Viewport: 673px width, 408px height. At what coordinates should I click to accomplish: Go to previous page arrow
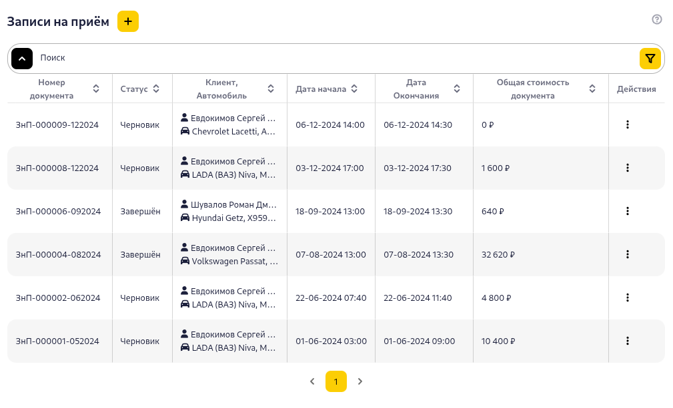[312, 381]
